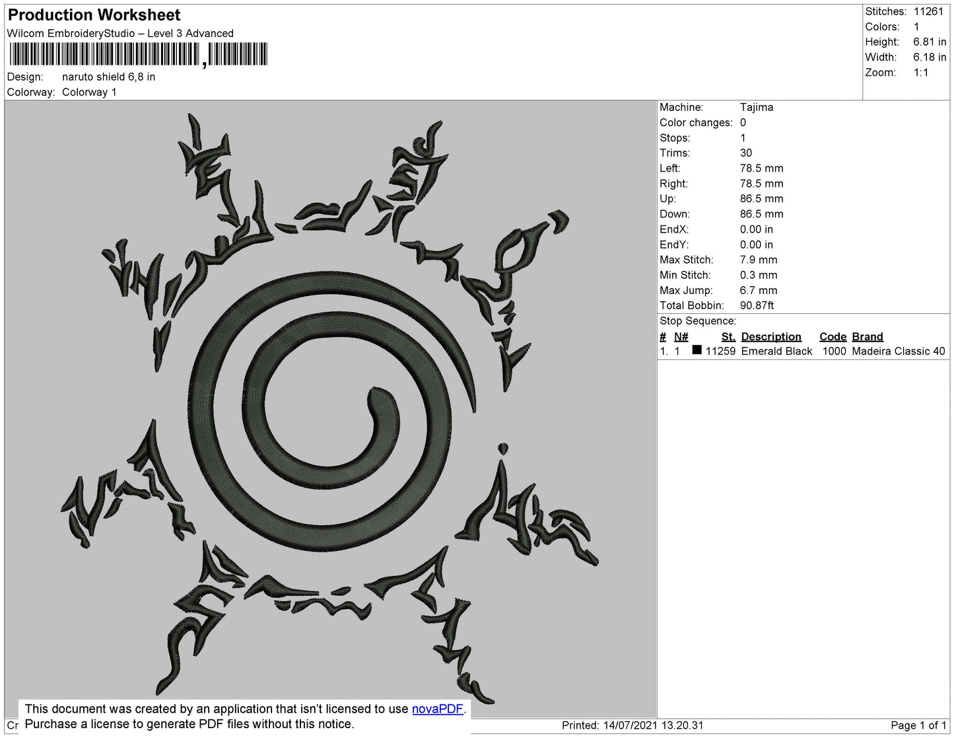Click the 'Code' column header
The height and width of the screenshot is (738, 954).
click(x=833, y=336)
